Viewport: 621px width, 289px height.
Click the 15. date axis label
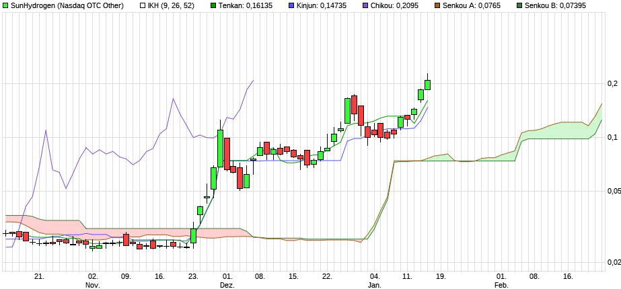point(293,277)
